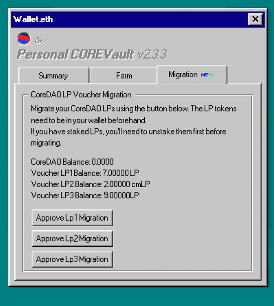Click the Personal COREVault v2.3.3 heading
Viewport: 274px width, 306px height.
92,54
